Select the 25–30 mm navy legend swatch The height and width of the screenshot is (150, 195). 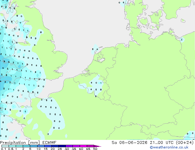coord(62,146)
